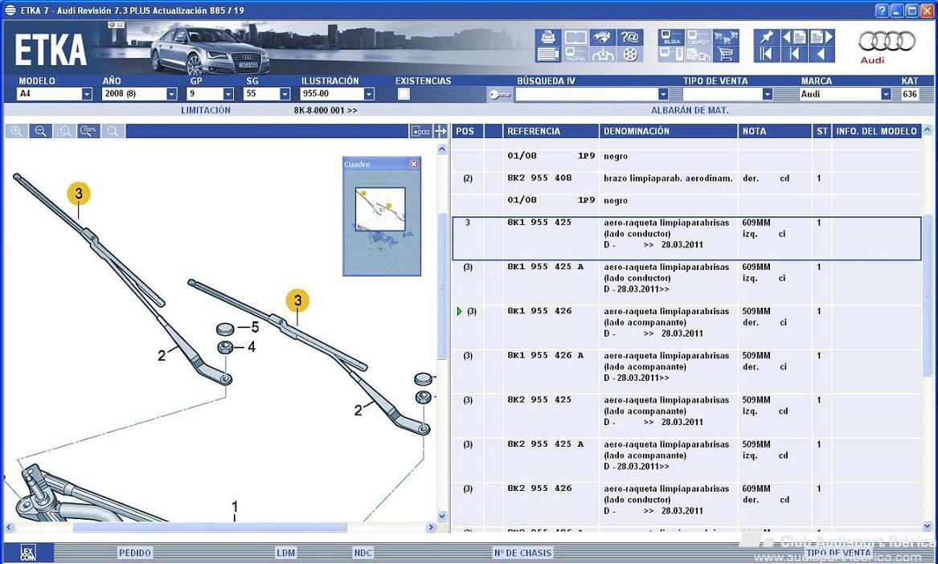
Task: Click the Info. del Modelo column header
Action: (x=876, y=131)
